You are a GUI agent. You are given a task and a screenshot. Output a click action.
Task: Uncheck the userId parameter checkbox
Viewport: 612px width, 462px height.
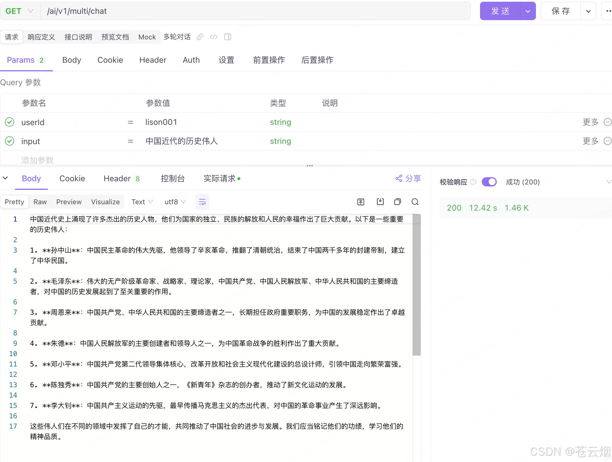click(x=10, y=122)
